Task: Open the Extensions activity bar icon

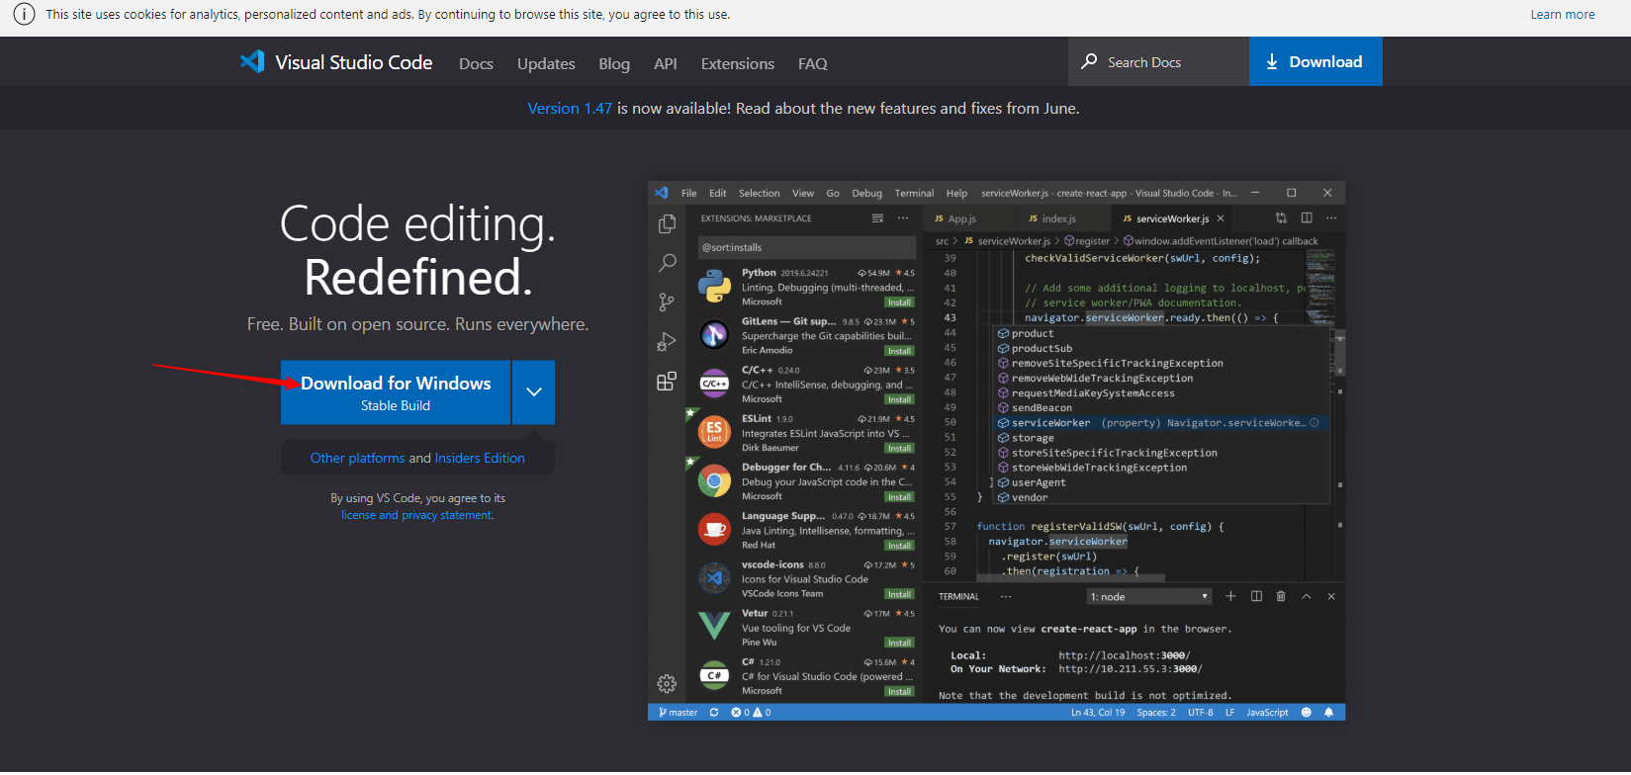Action: (x=667, y=382)
